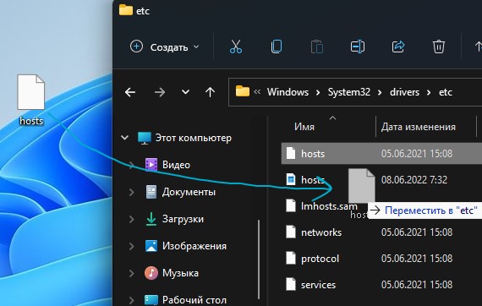Click the Delete trash icon
The image size is (482, 306).
point(439,47)
